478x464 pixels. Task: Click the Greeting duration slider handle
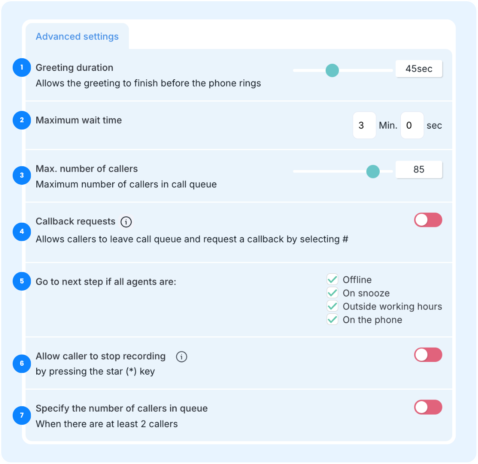332,70
